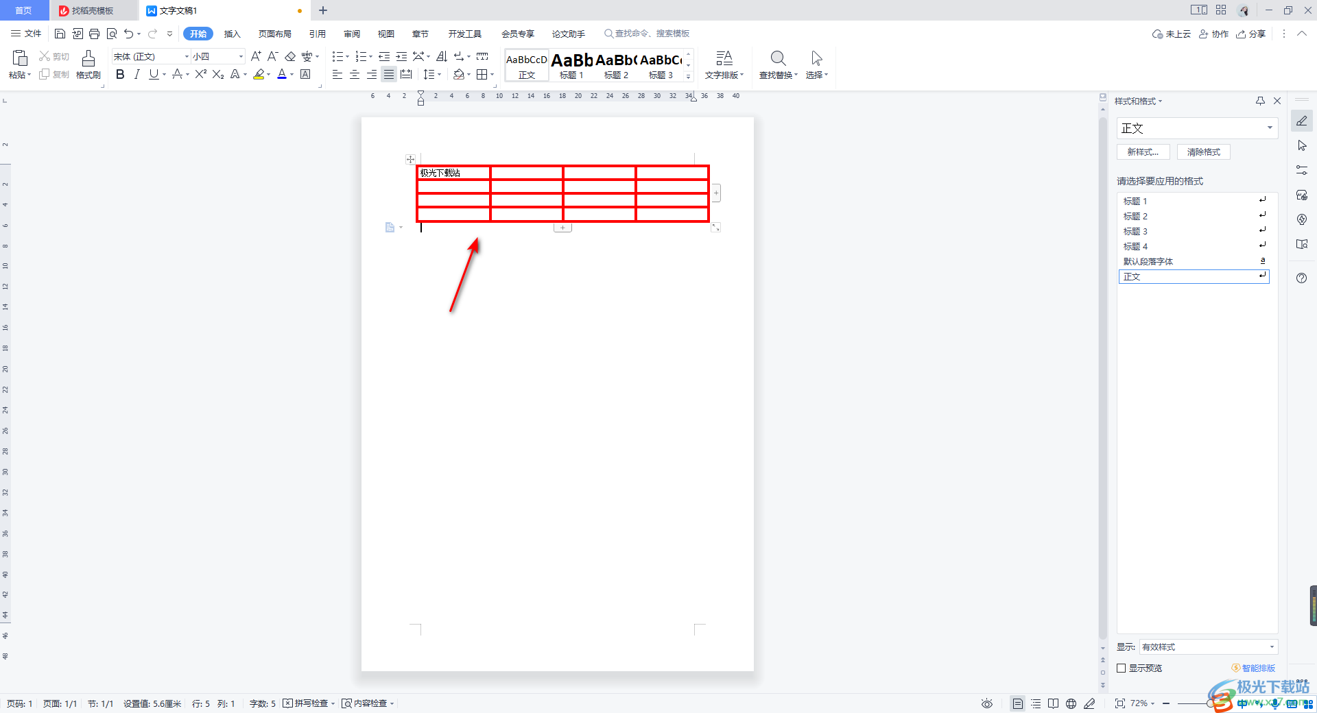Toggle page layout view icon
Viewport: 1317px width, 713px height.
(x=1018, y=703)
